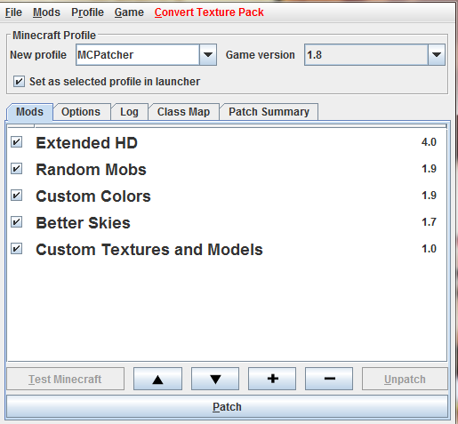Screen dimensions: 458x424
Task: Click the Game version 1.8 field
Action: pyautogui.click(x=366, y=55)
